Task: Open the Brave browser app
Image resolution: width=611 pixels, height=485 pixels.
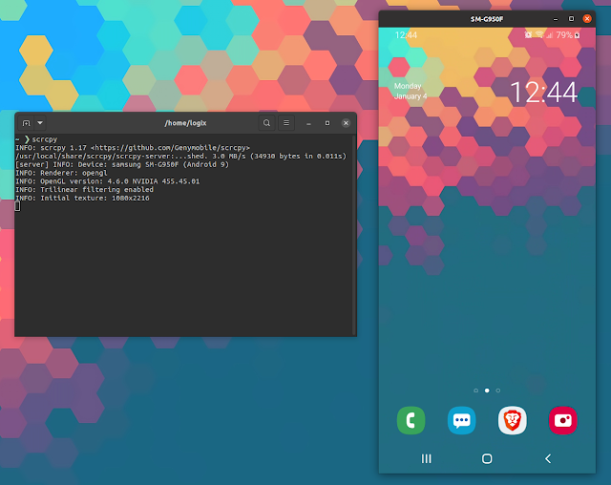Action: tap(512, 420)
